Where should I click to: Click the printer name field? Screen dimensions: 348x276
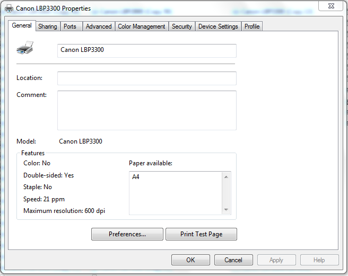click(x=147, y=51)
